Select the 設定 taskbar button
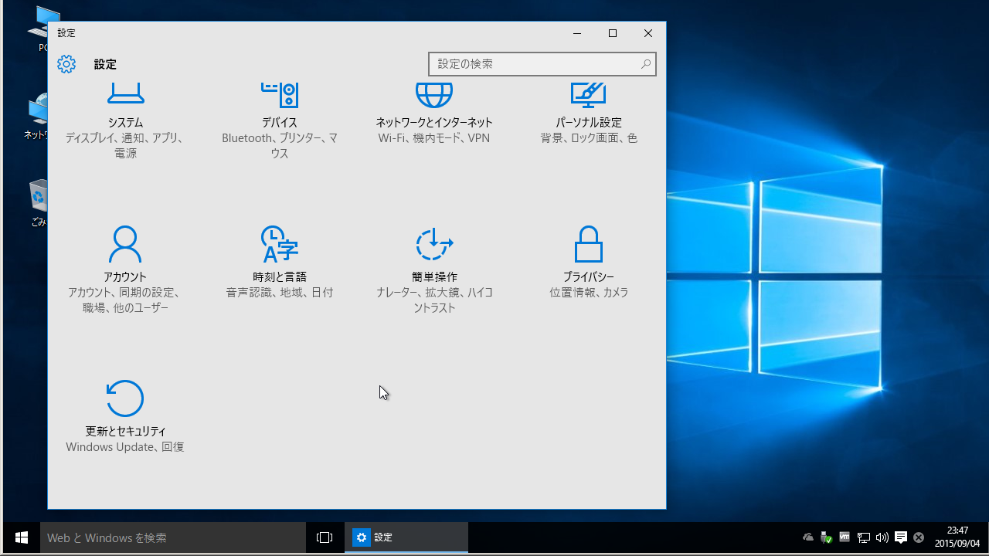This screenshot has width=989, height=556. click(x=406, y=537)
